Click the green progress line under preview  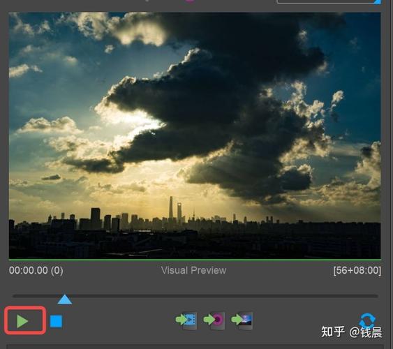195,260
